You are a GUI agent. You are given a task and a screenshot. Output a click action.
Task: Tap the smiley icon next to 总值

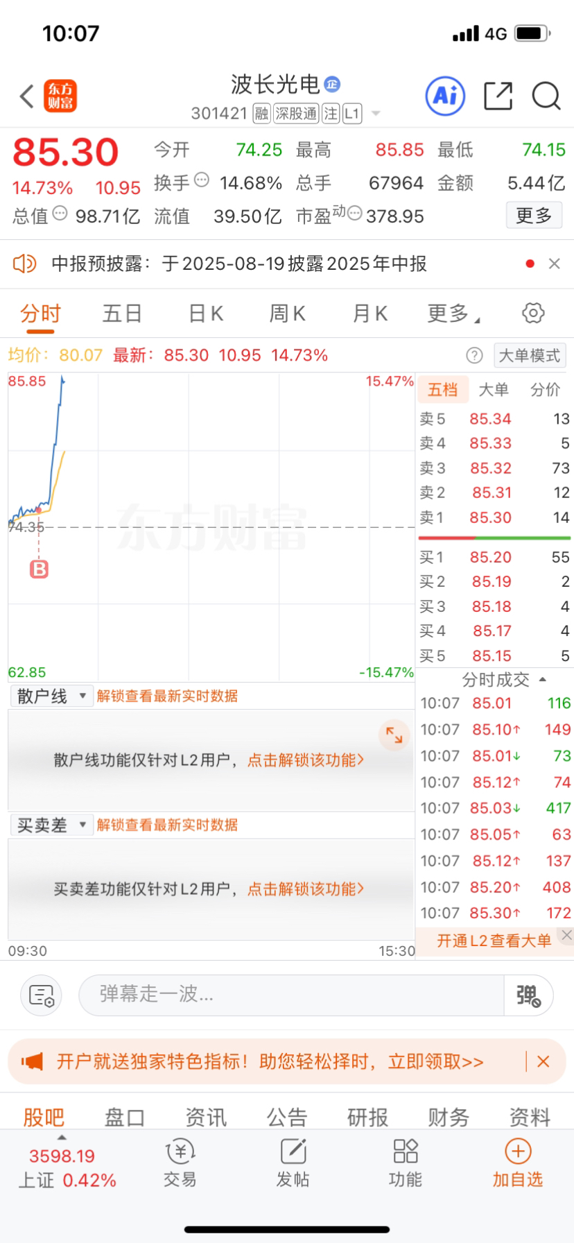pyautogui.click(x=60, y=213)
